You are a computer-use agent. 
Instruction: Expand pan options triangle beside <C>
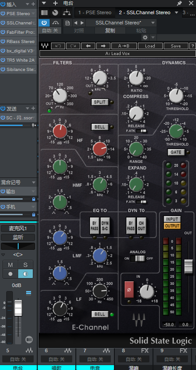[x=3, y=255]
